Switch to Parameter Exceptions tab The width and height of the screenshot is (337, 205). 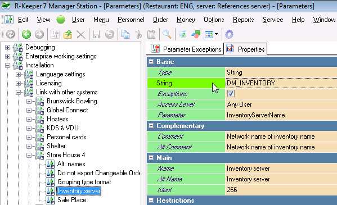tap(185, 49)
